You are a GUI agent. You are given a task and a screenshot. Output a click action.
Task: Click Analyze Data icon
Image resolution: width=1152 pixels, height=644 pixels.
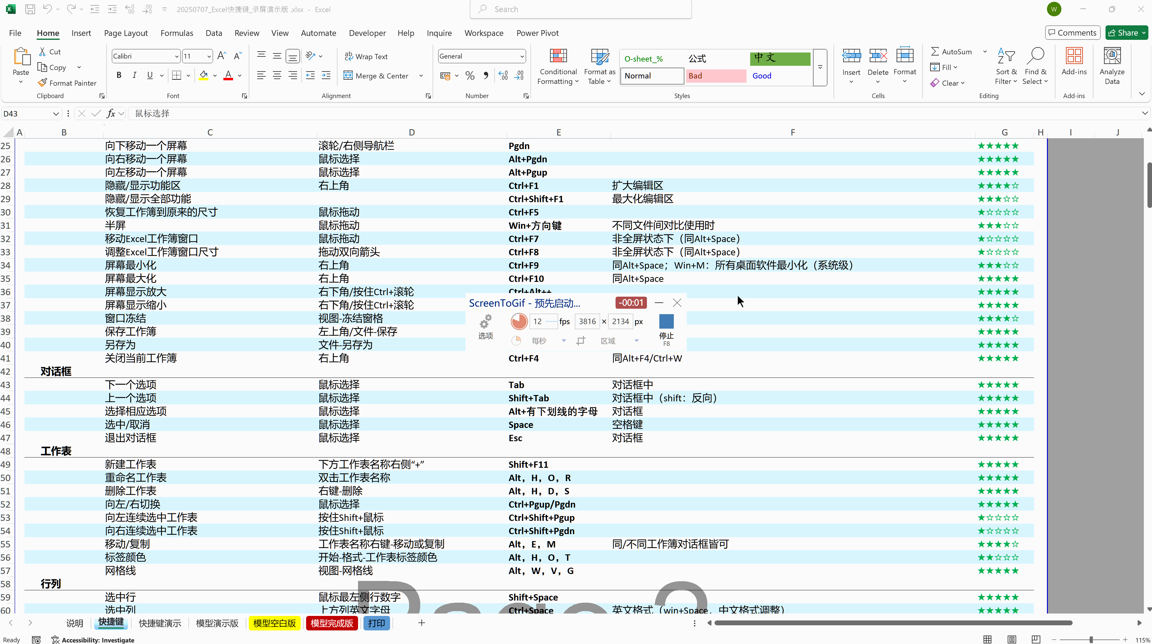1112,56
